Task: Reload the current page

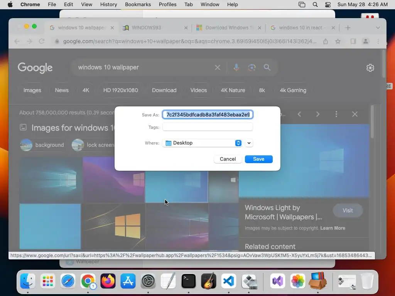Action: [42, 41]
